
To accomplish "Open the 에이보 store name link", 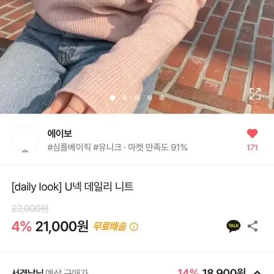I will pos(59,133).
